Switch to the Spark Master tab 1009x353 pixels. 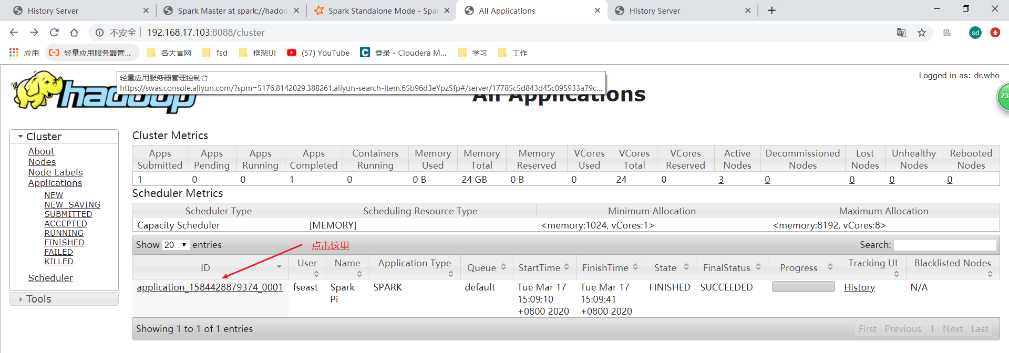click(231, 11)
